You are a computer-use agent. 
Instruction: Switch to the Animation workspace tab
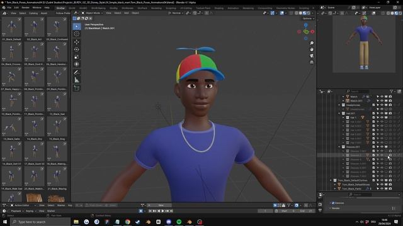point(233,8)
